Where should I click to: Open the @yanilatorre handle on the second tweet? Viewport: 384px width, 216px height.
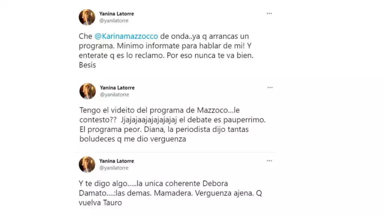click(114, 95)
